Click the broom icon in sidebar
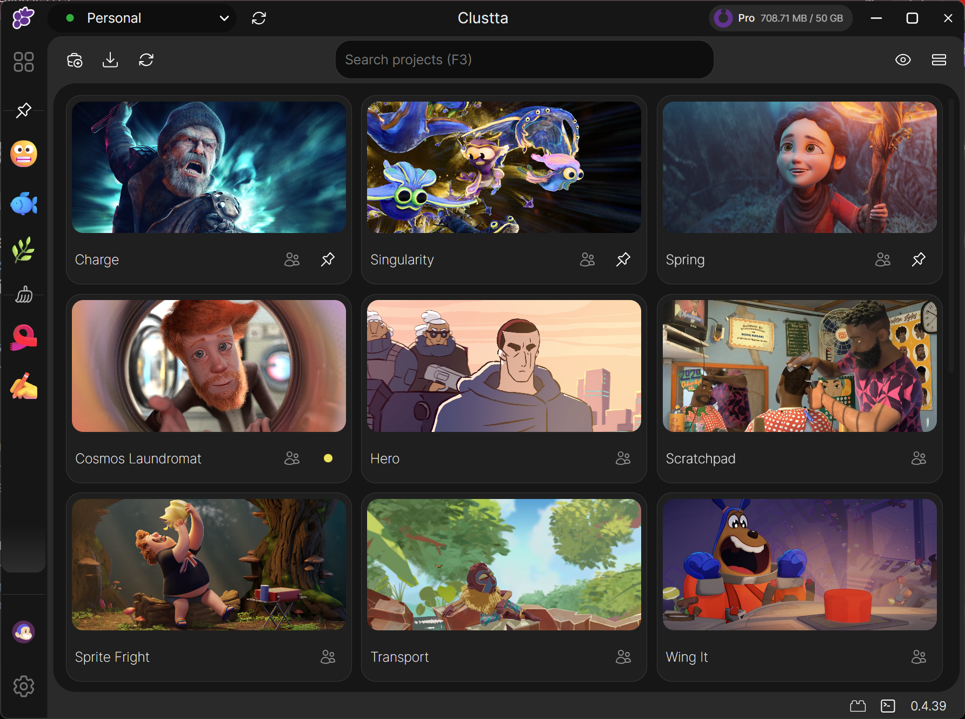 tap(24, 295)
